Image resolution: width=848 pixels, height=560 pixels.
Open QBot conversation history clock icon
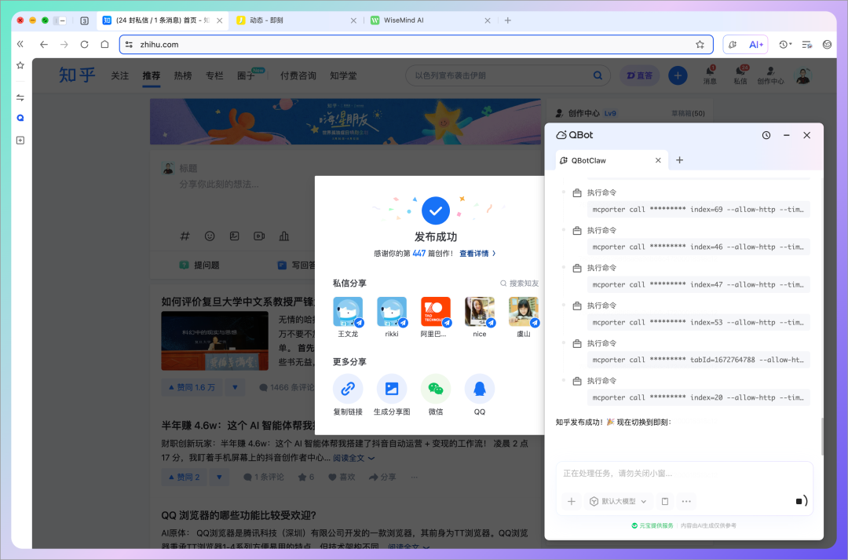click(766, 135)
